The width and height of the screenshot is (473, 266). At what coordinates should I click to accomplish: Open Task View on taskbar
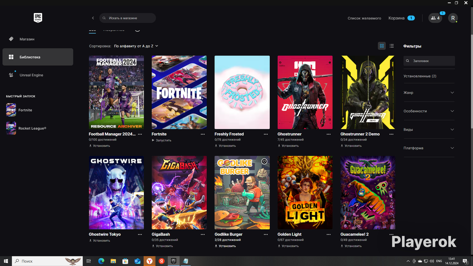point(89,261)
